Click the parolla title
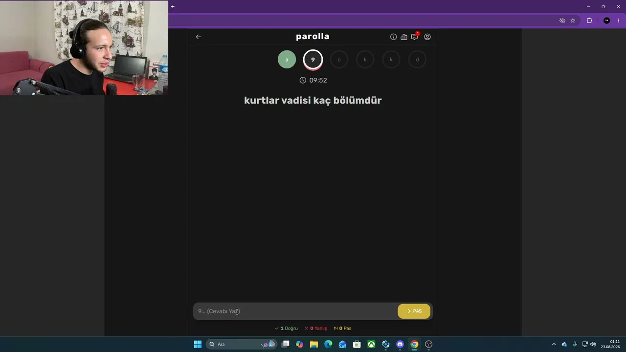 (313, 37)
